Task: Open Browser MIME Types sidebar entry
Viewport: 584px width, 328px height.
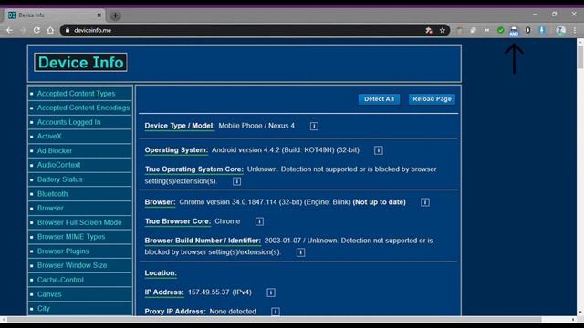Action: coord(71,237)
